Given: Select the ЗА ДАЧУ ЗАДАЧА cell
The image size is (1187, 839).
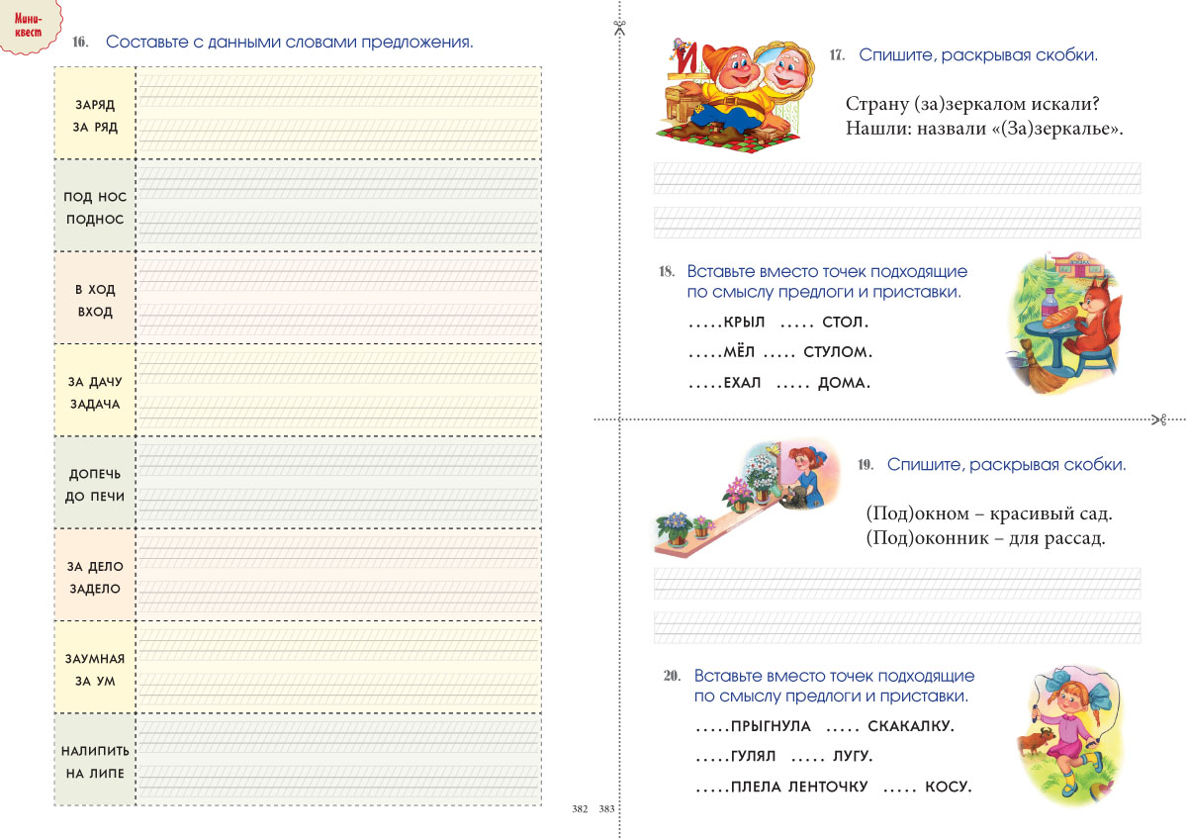Looking at the screenshot, I should pos(95,392).
